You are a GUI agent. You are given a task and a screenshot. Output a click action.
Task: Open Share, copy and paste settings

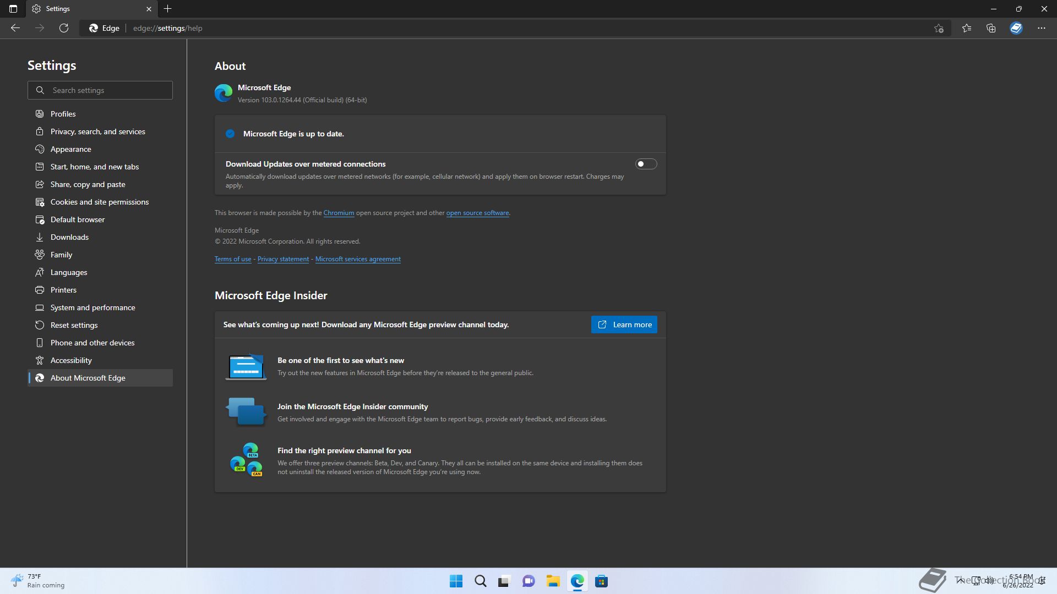tap(100, 184)
